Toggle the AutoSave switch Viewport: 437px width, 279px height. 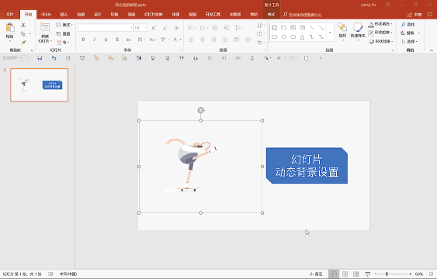pyautogui.click(x=24, y=58)
